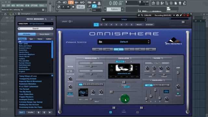208x117 pixels.
Task: Click the keyboard Tracking icon under Pitch
Action: click(70, 94)
